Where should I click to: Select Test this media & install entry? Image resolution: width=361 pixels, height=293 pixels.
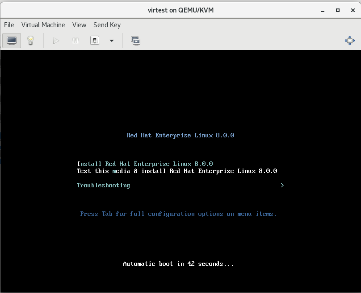tap(177, 171)
